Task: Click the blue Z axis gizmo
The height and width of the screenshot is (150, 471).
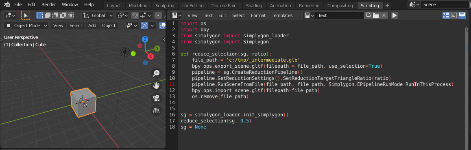Action: coord(145,39)
